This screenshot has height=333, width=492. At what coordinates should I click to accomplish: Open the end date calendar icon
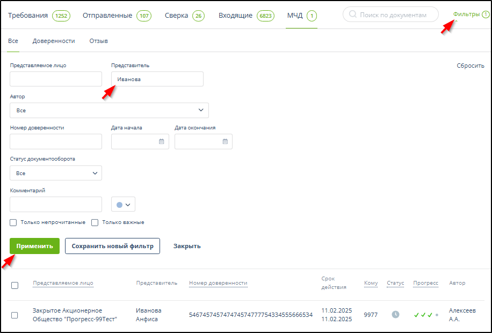click(x=225, y=142)
